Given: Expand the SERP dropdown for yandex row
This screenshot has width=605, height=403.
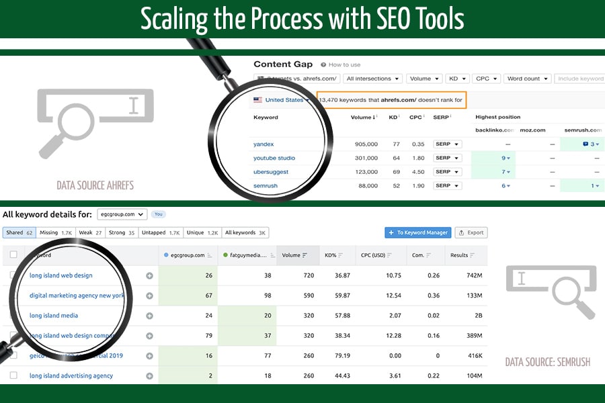Looking at the screenshot, I should coord(447,144).
